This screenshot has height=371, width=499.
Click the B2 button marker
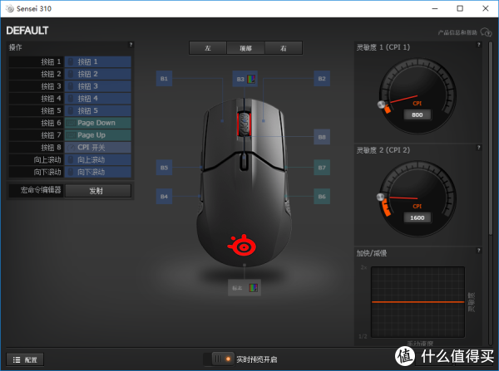322,79
